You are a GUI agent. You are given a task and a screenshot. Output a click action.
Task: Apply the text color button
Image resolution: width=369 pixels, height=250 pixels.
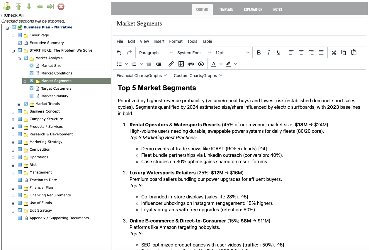(x=214, y=64)
